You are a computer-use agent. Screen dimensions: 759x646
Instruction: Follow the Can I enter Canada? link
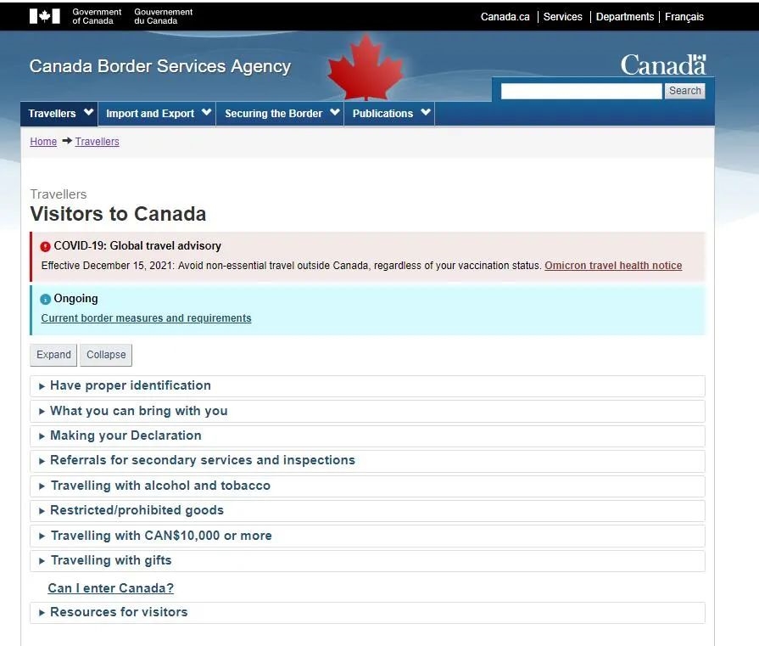[x=110, y=588]
